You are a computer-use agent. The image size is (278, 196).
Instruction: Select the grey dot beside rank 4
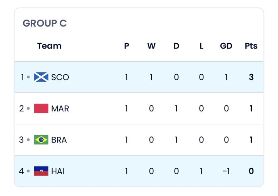click(28, 171)
